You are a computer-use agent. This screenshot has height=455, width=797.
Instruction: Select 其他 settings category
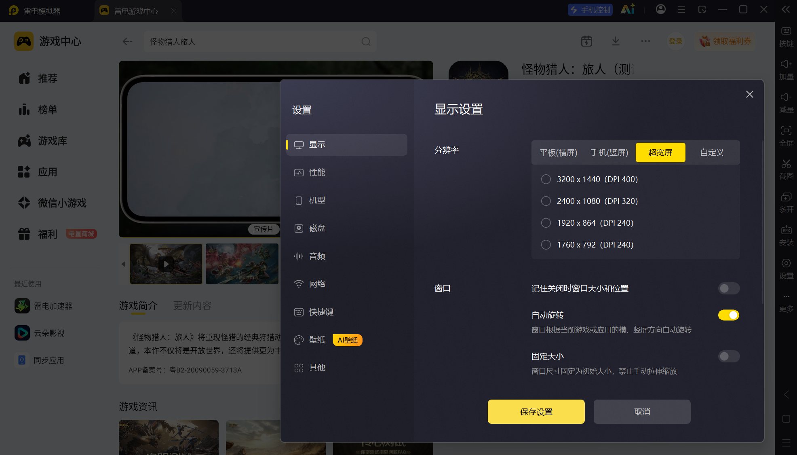(x=346, y=368)
